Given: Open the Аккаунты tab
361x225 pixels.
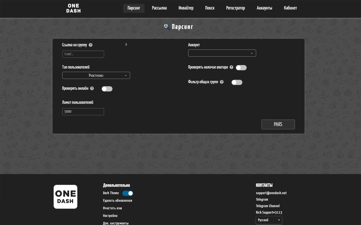Looking at the screenshot, I should tap(264, 8).
